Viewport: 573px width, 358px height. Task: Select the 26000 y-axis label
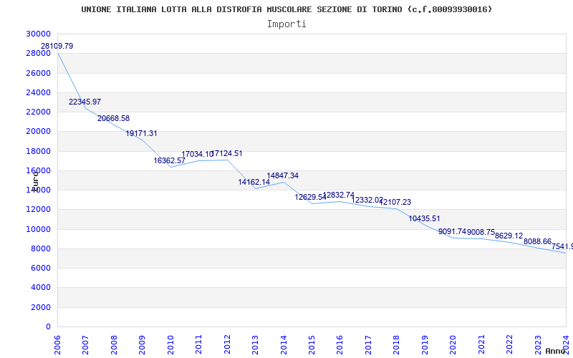tap(38, 73)
